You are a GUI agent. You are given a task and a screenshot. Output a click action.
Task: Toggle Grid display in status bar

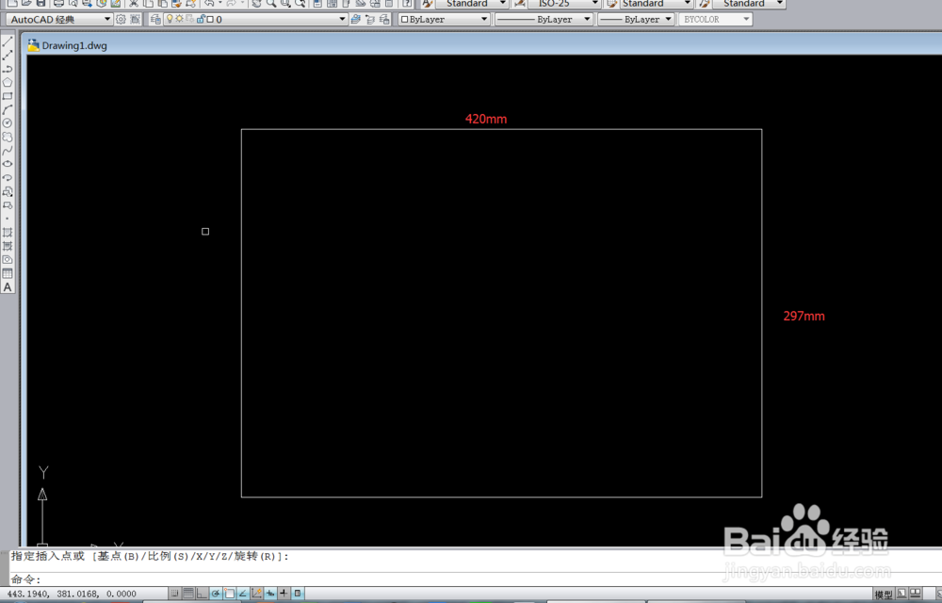pyautogui.click(x=188, y=594)
